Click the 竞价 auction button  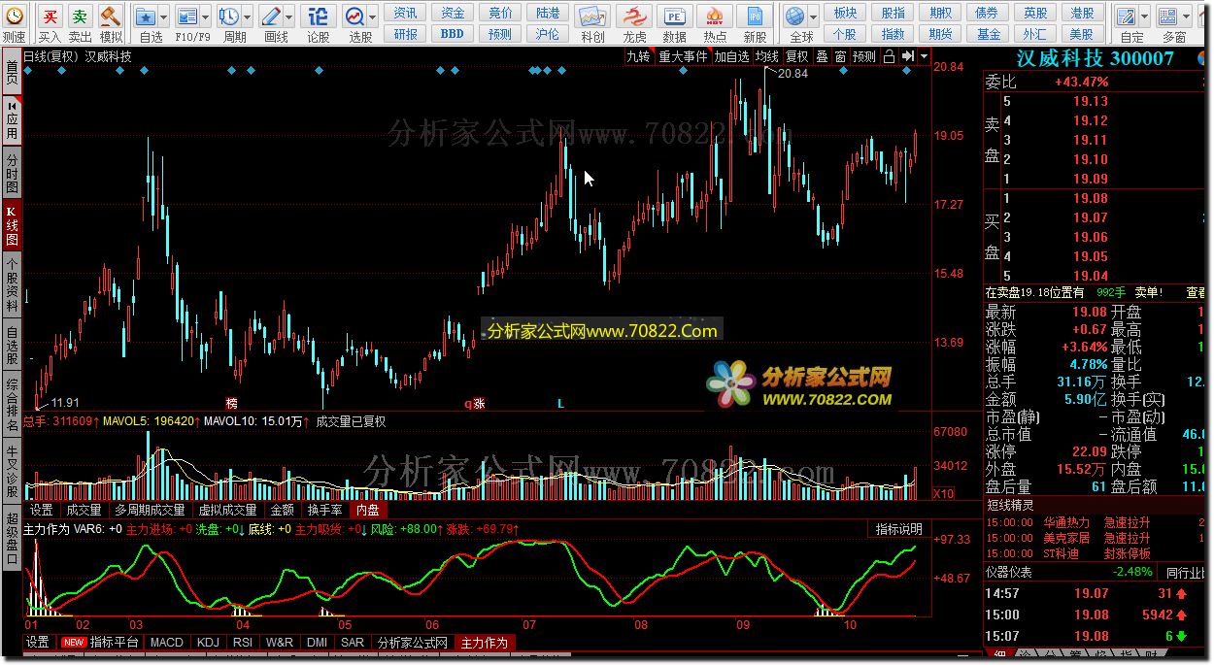pyautogui.click(x=500, y=13)
